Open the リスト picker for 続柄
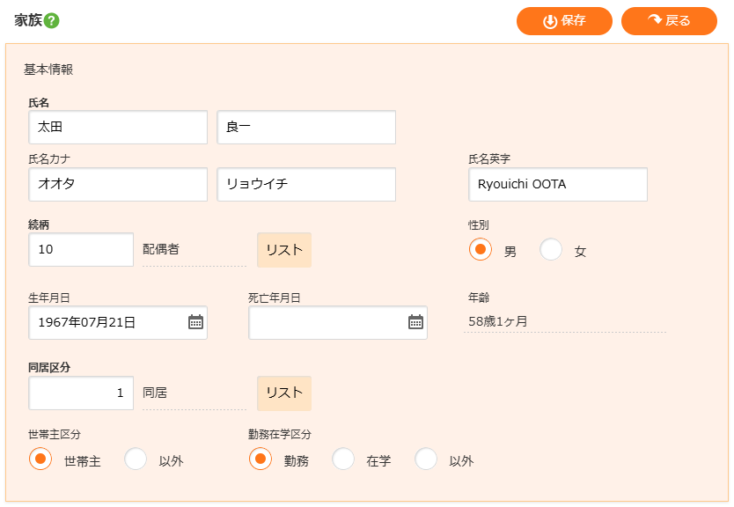 (x=284, y=250)
